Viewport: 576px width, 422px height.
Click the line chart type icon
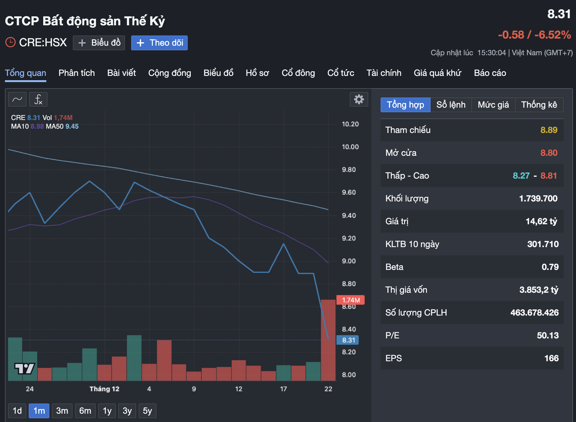[x=17, y=99]
